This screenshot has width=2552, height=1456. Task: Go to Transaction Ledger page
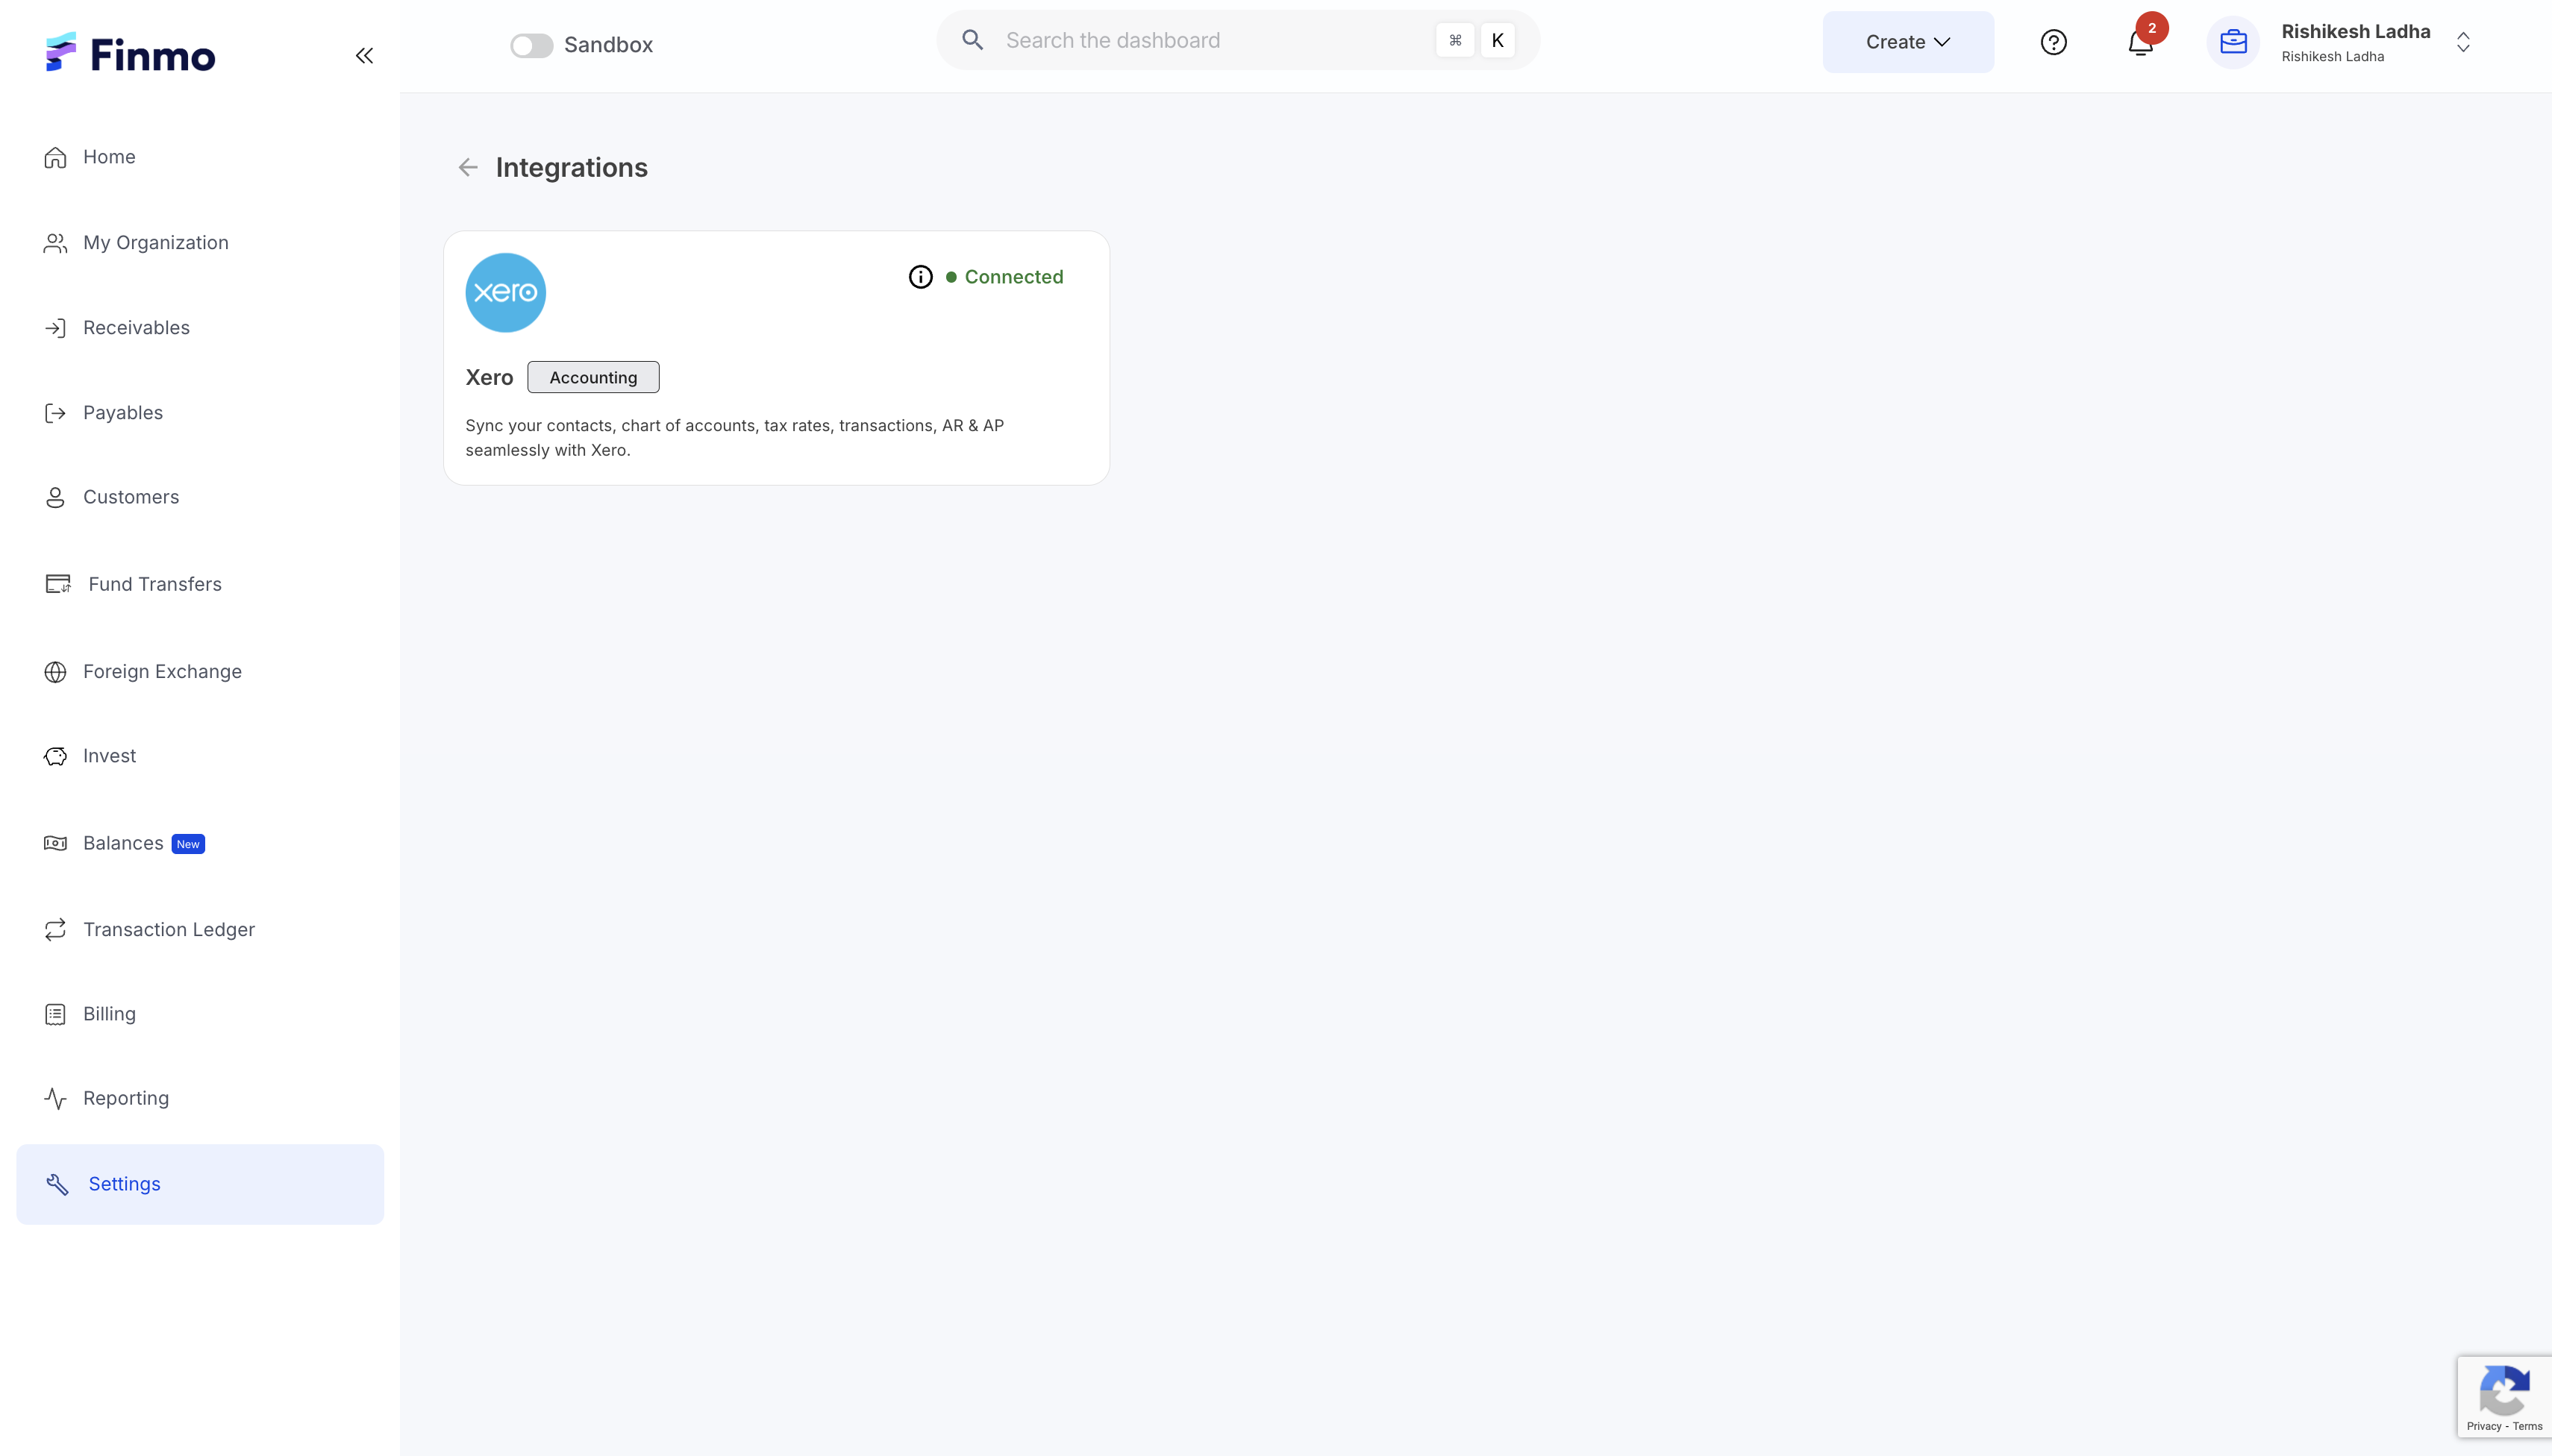168,929
